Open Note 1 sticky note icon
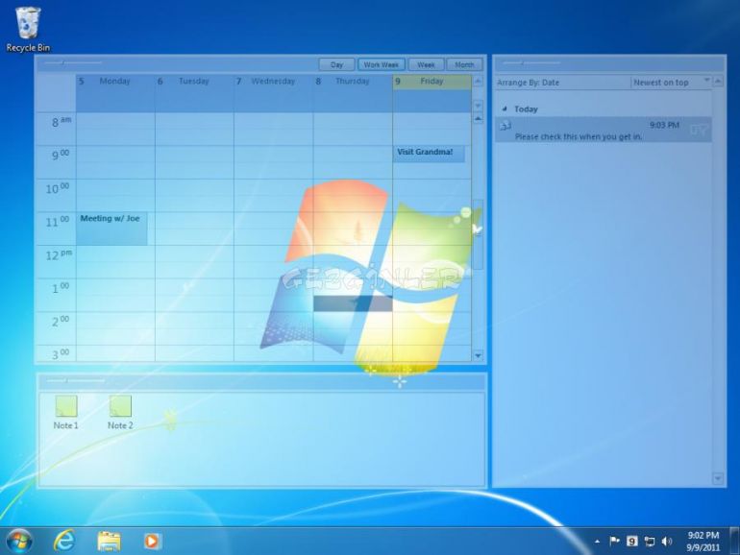 (x=66, y=413)
